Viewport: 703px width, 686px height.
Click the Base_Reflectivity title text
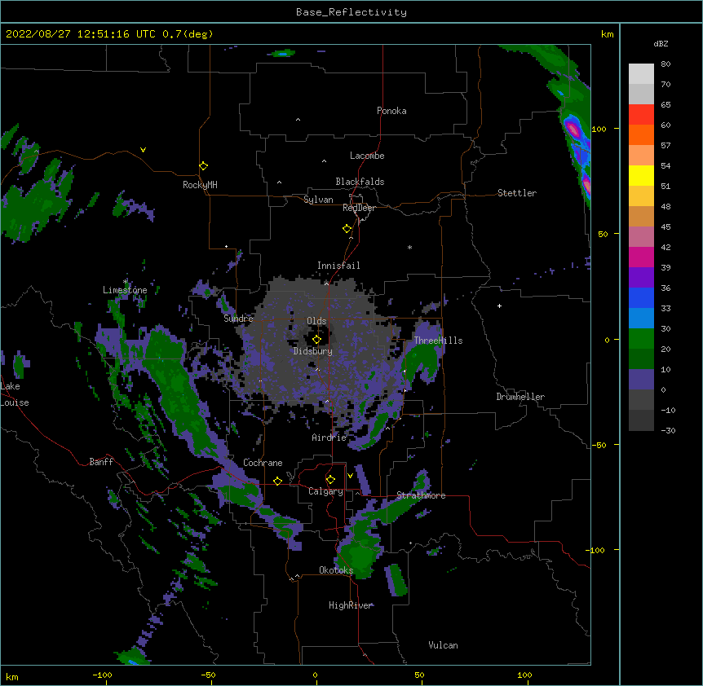coord(351,12)
